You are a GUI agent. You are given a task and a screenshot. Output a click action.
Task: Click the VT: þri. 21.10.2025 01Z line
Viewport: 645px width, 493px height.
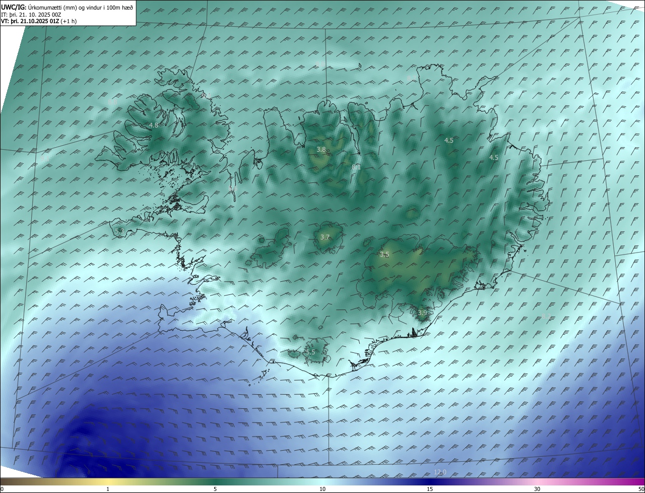(x=39, y=22)
